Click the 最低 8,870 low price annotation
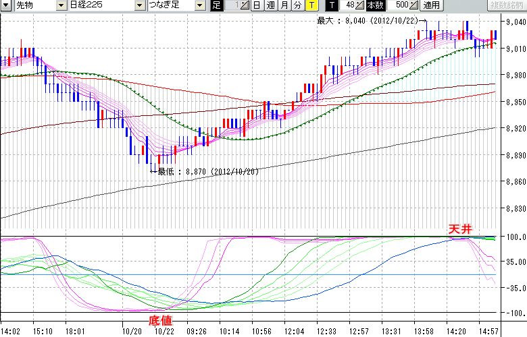The height and width of the screenshot is (337, 527). point(208,171)
